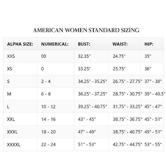Select the BUST column header
The height and width of the screenshot is (166, 166).
(84, 44)
